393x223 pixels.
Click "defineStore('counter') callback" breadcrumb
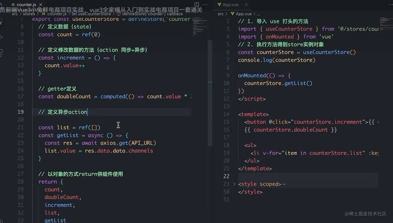coord(153,14)
